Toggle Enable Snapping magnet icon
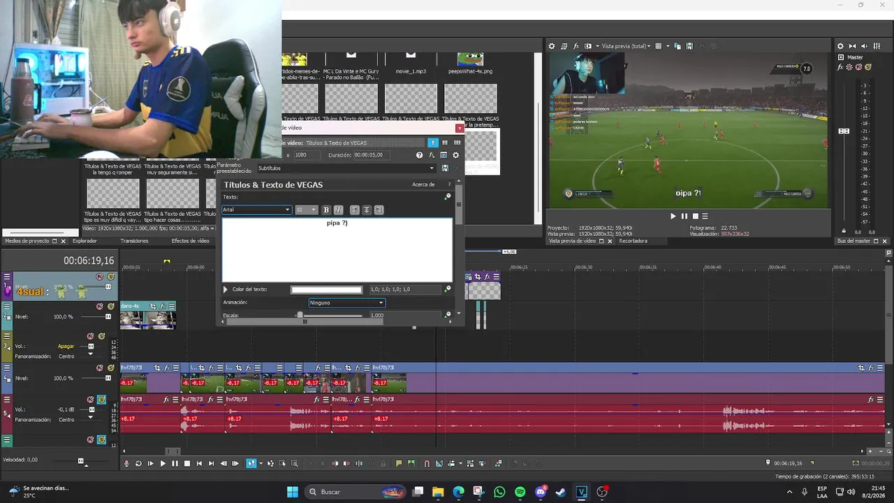The image size is (894, 503). (x=427, y=463)
